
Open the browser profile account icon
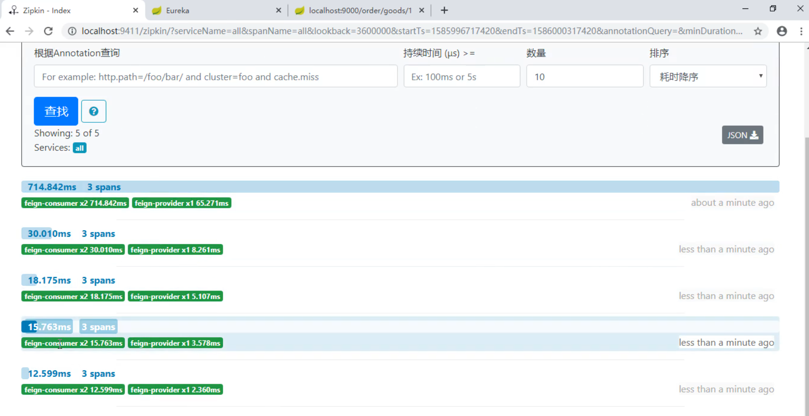coord(782,31)
